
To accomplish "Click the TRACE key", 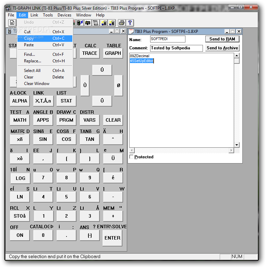I will (x=90, y=53).
